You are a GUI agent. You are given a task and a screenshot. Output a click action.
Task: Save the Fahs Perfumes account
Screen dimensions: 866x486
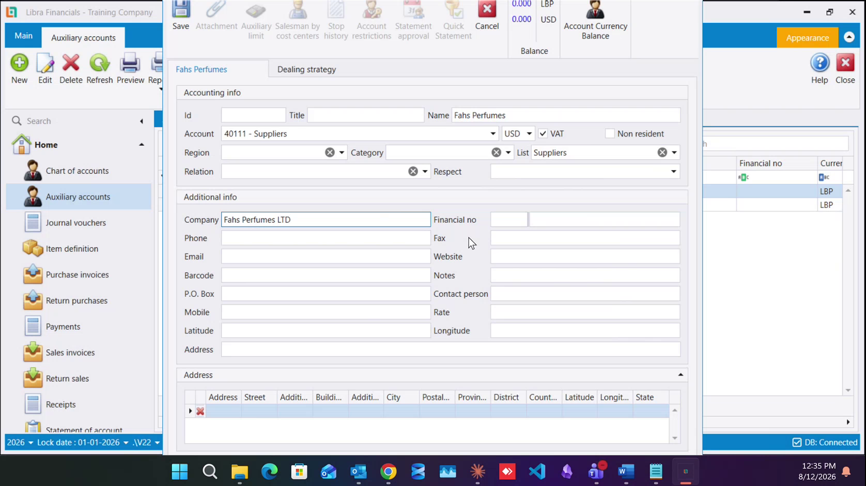click(x=181, y=16)
